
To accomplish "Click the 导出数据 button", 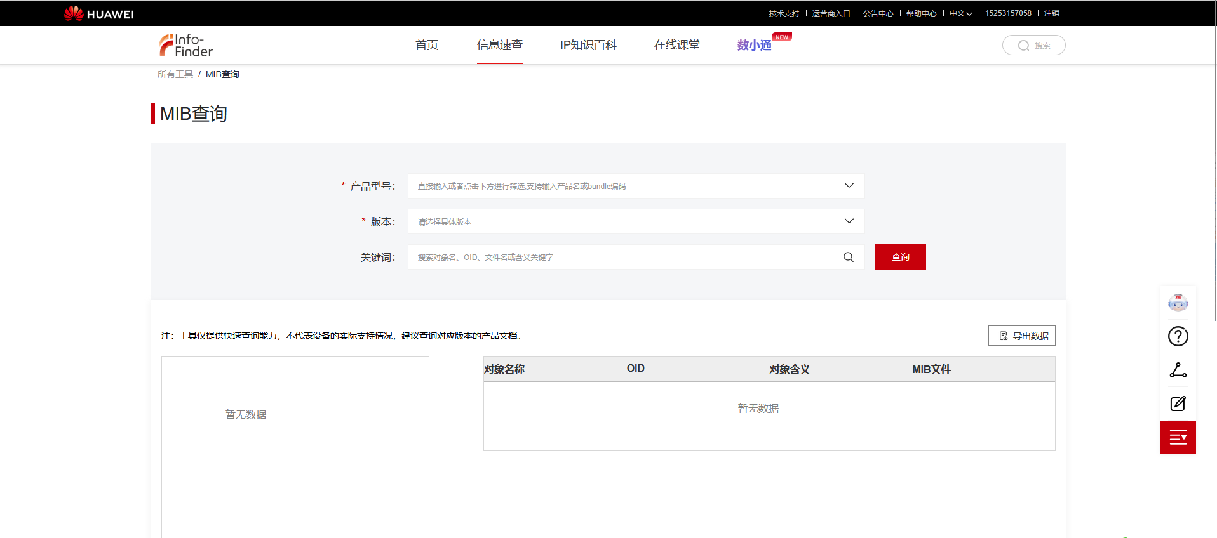I will click(x=1022, y=336).
